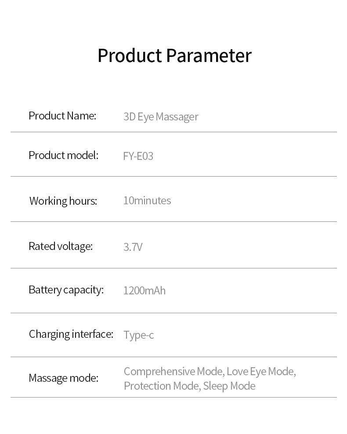347x434 pixels.
Task: Click the 10minutes value text
Action: point(147,201)
